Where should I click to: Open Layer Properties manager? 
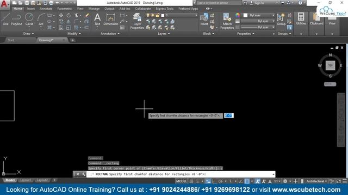[x=137, y=21]
